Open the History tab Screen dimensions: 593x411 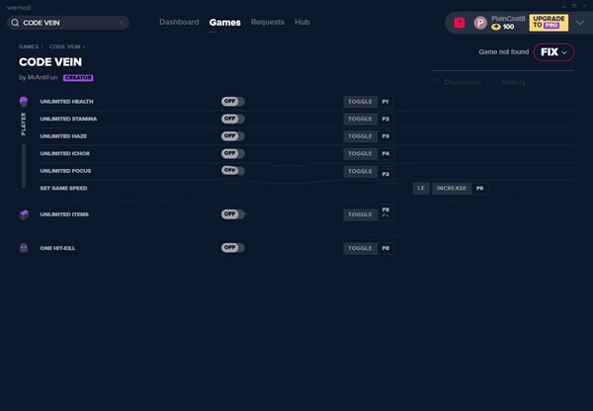click(x=513, y=82)
